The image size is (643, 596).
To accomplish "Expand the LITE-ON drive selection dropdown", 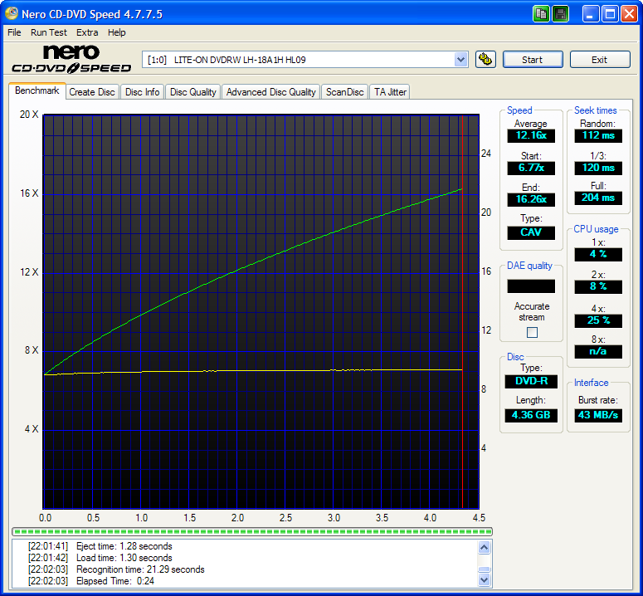I will point(461,60).
